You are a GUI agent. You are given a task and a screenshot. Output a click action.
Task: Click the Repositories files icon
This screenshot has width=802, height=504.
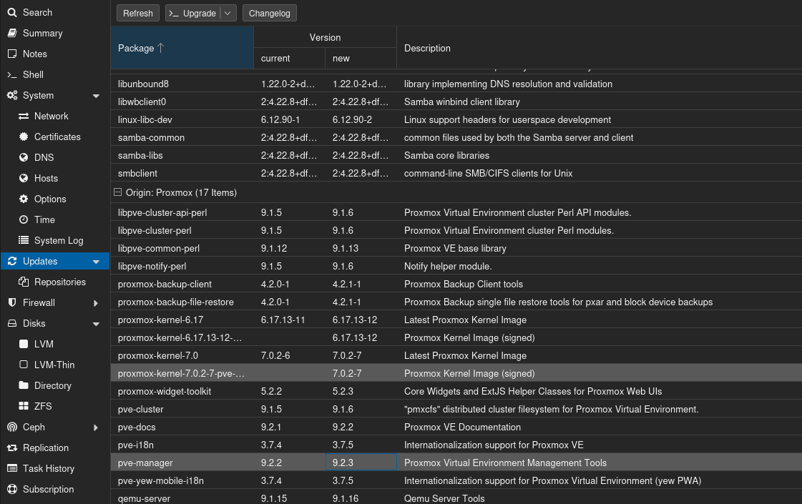click(x=24, y=282)
